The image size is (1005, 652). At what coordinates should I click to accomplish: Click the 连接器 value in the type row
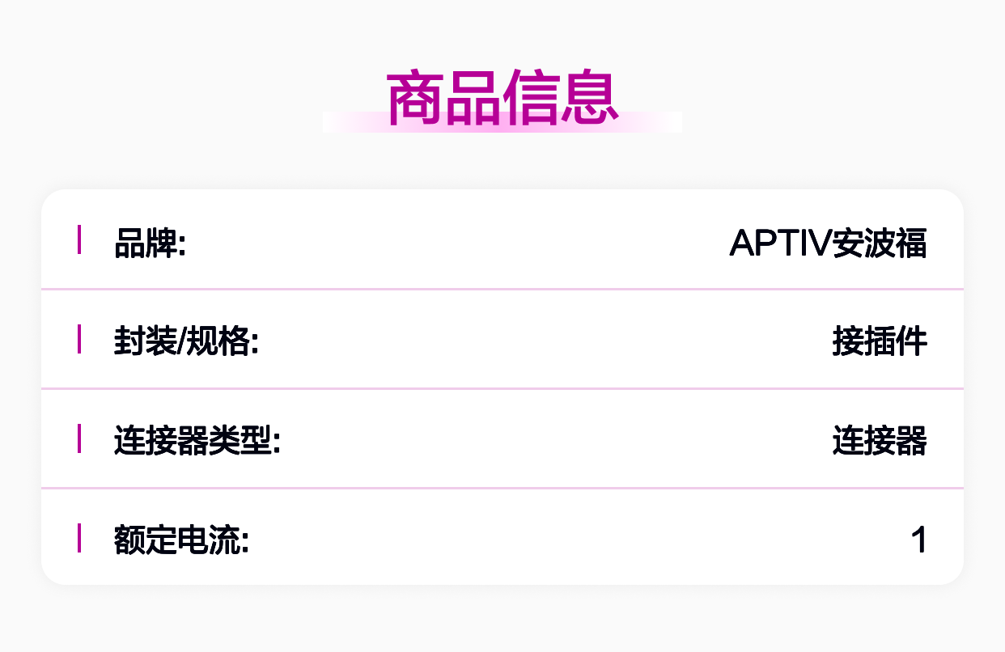pyautogui.click(x=880, y=442)
